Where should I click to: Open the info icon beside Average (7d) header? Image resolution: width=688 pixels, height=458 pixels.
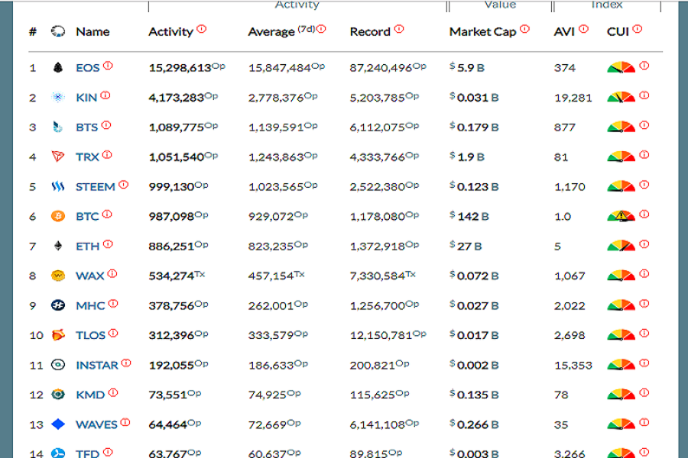(x=321, y=29)
